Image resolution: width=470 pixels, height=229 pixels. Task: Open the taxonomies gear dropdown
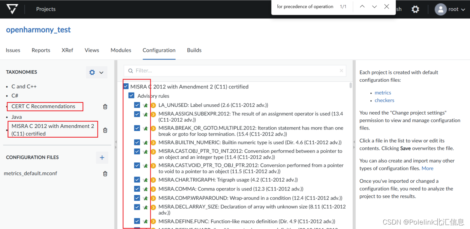pyautogui.click(x=97, y=73)
